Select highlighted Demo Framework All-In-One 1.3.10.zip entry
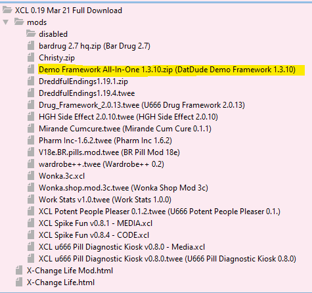 (167, 70)
